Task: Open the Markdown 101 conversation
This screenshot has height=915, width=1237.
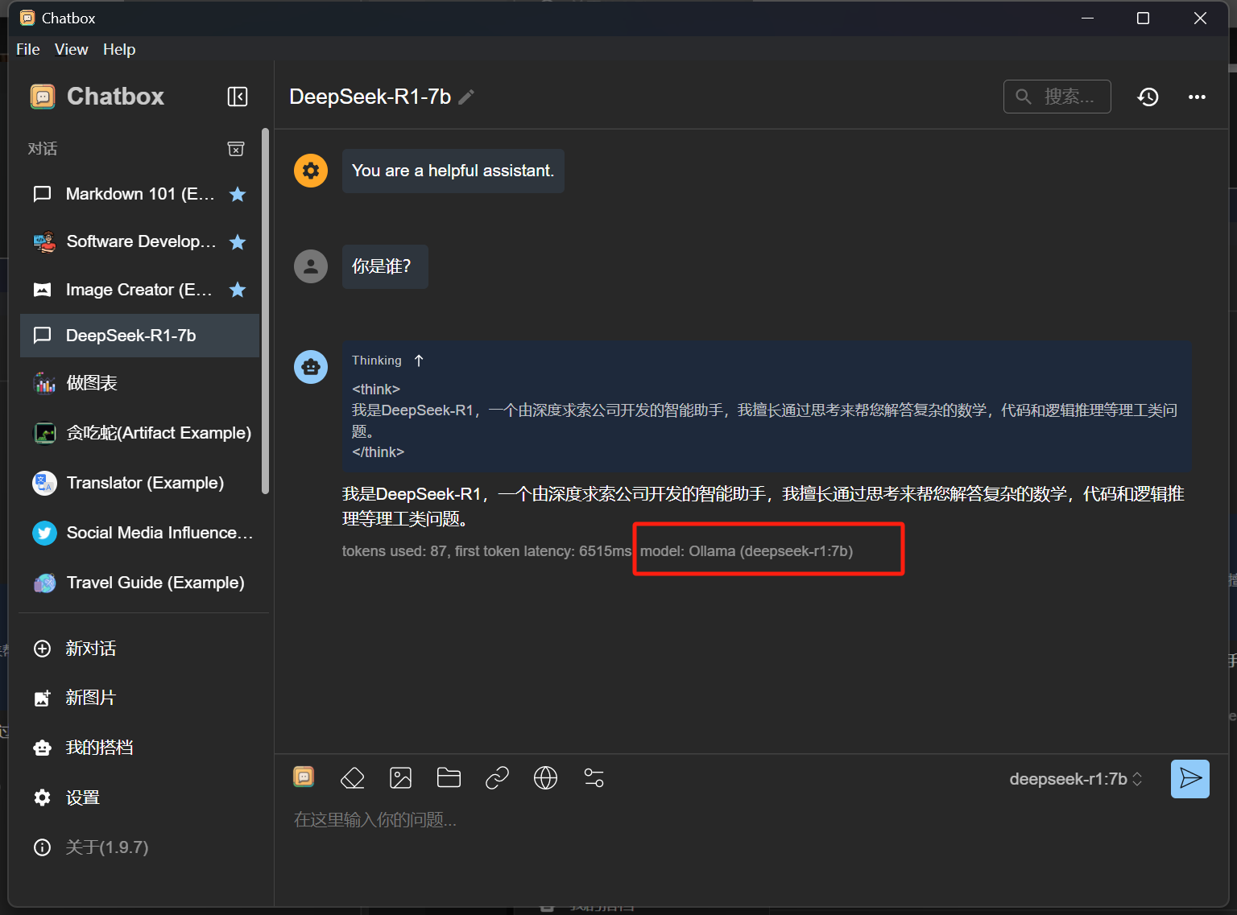Action: 139,194
